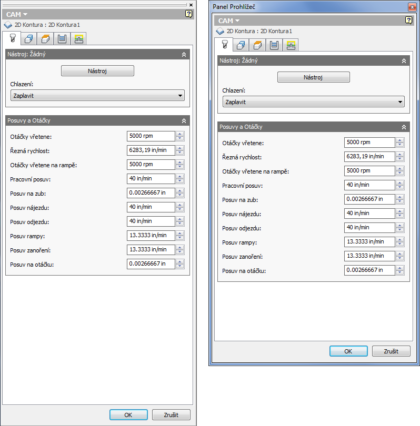This screenshot has width=420, height=426.
Task: Edit Posuv rampy field in Panel Prohlížeč
Action: point(369,241)
